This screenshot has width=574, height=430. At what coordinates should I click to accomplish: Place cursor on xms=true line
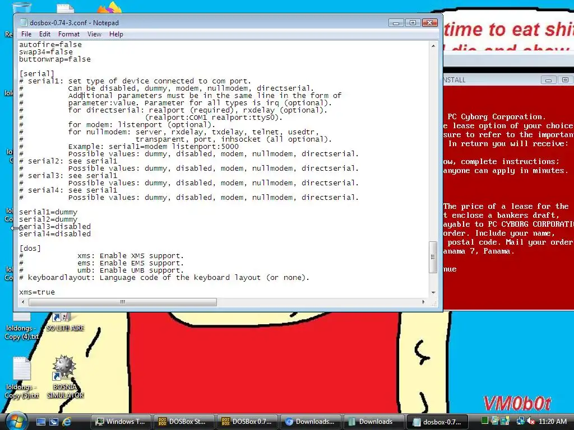point(37,292)
